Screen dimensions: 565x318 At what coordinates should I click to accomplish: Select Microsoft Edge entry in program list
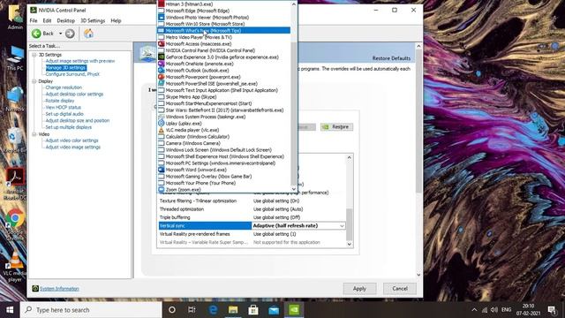[x=223, y=11]
